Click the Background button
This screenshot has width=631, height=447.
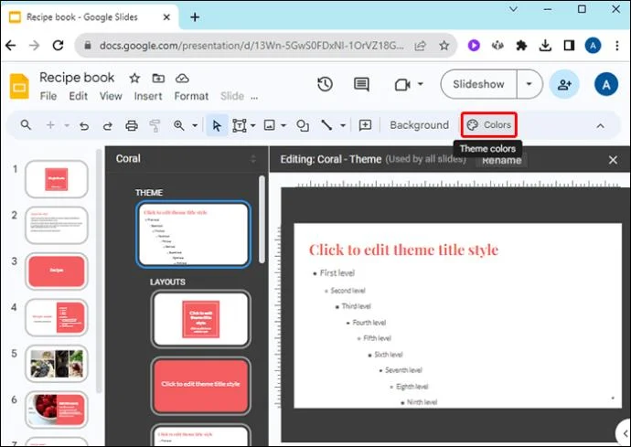pos(419,125)
